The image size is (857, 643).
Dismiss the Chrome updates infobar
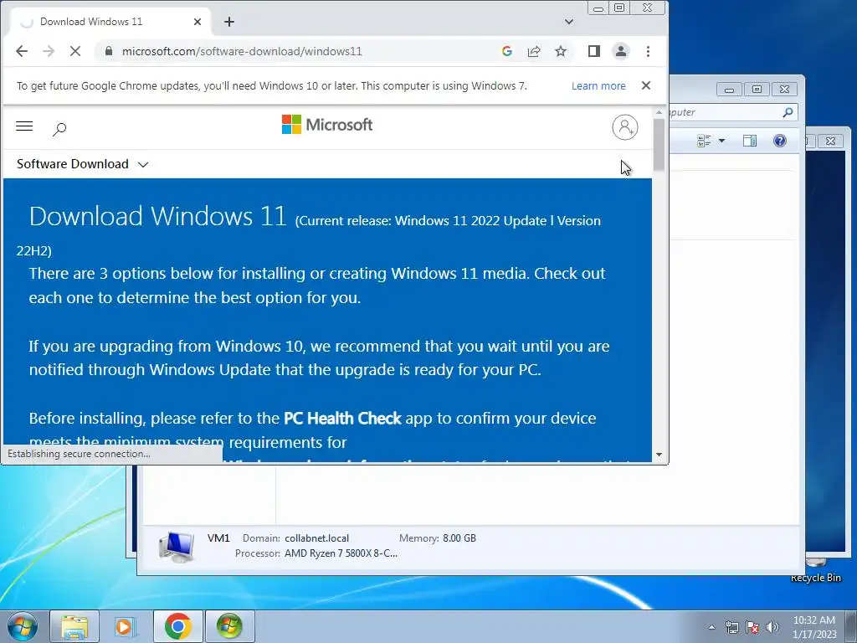click(646, 86)
